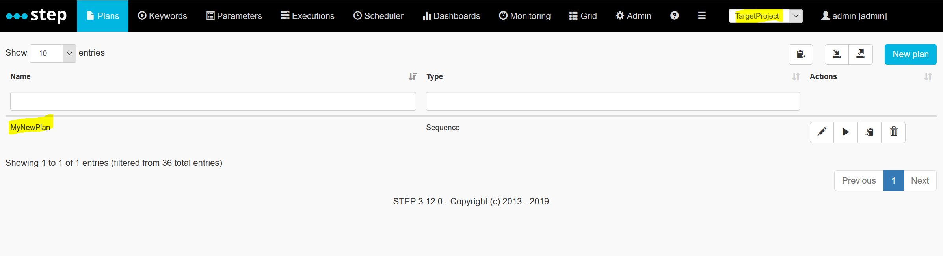Create a plan with New plan button
Image resolution: width=943 pixels, height=256 pixels.
tap(910, 54)
